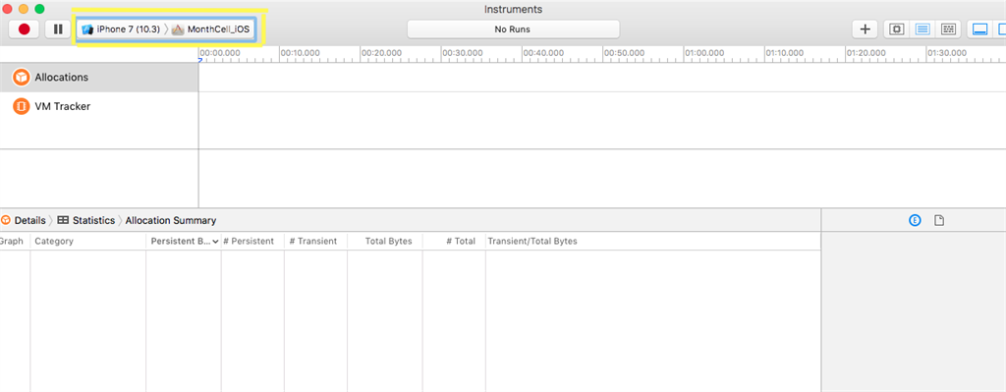Choose target device iPhone 7 (10.3)
This screenshot has height=392, width=1006.
(x=121, y=29)
